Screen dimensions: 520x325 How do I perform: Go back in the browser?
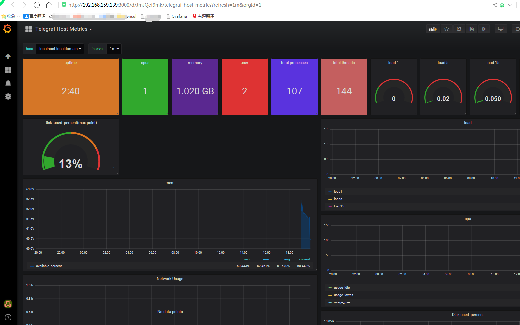click(13, 5)
